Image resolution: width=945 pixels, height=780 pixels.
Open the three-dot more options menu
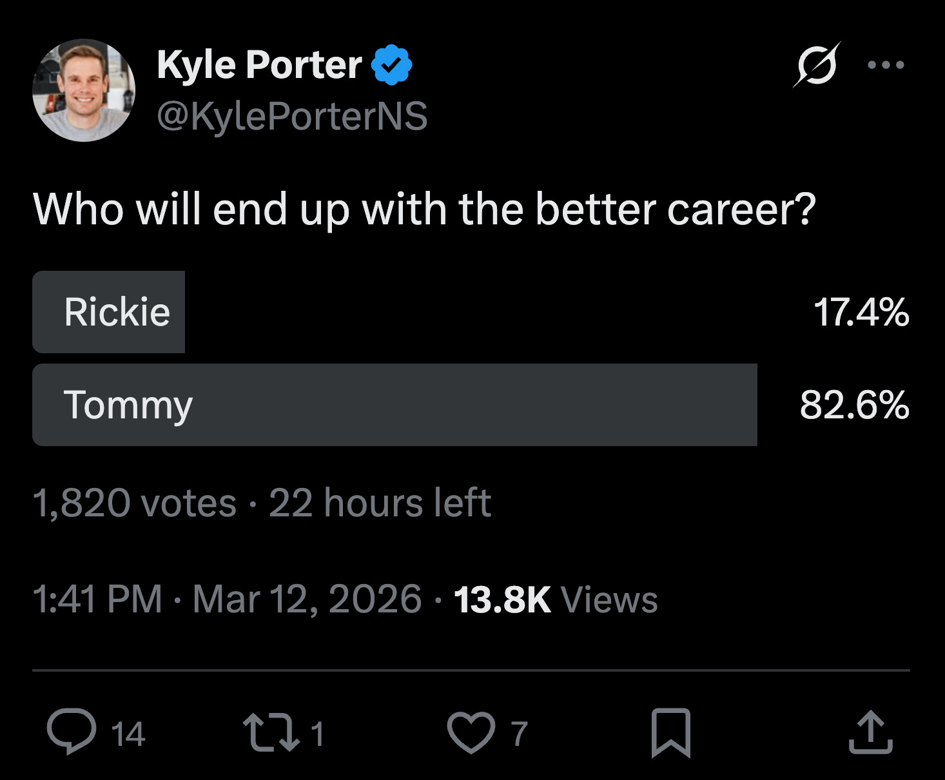886,64
